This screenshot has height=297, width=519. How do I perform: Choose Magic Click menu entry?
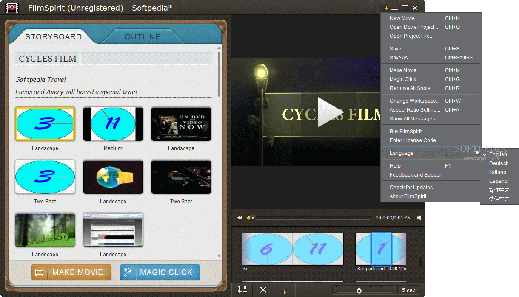pyautogui.click(x=431, y=79)
